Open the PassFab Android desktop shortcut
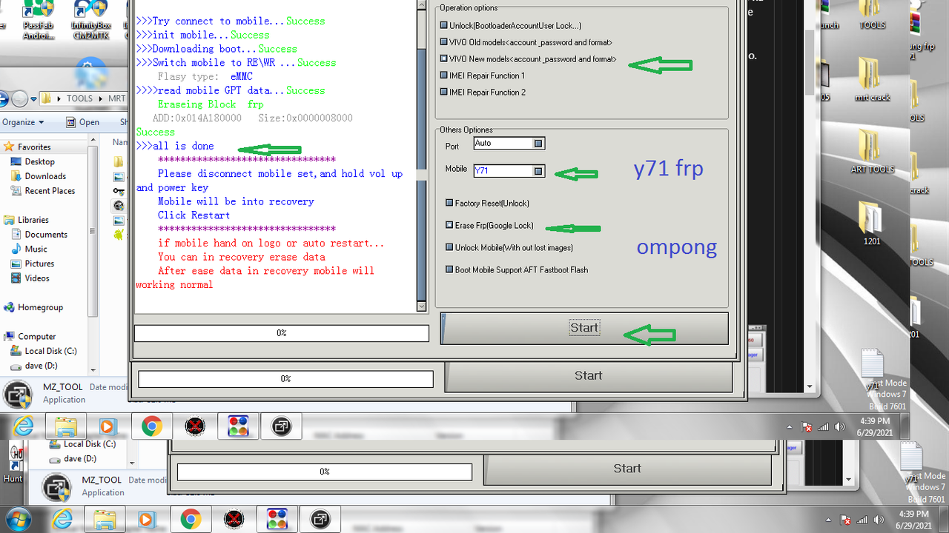Screen dimensions: 949x533 pos(37,19)
